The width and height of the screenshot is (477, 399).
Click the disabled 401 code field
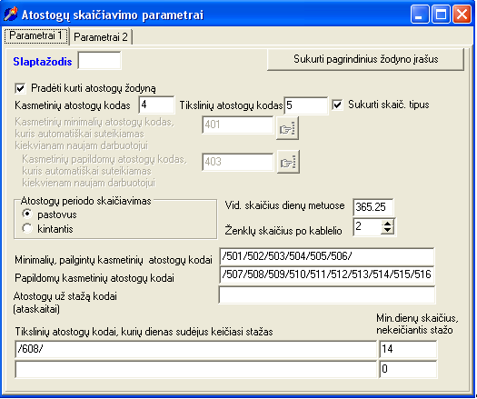tap(238, 125)
